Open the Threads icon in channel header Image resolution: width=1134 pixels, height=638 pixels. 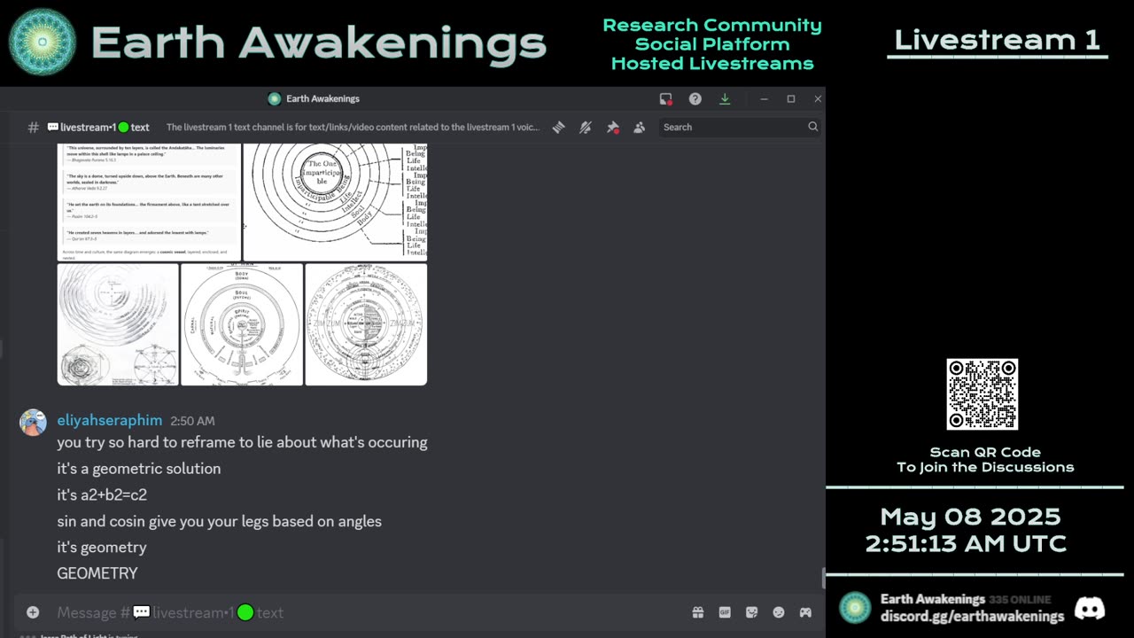pos(559,127)
